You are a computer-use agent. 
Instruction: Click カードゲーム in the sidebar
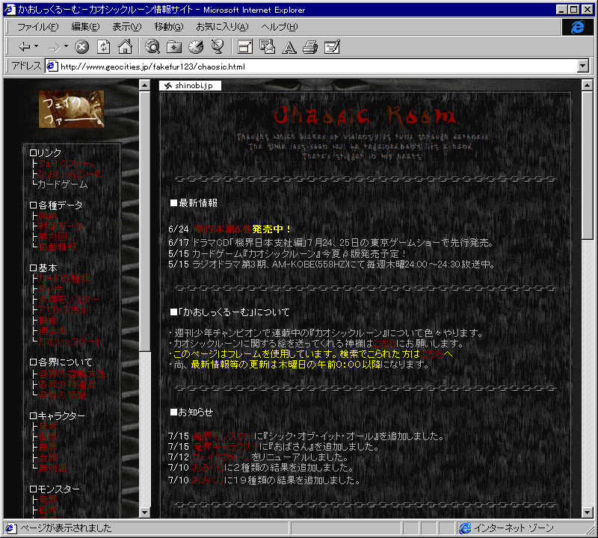pyautogui.click(x=63, y=184)
